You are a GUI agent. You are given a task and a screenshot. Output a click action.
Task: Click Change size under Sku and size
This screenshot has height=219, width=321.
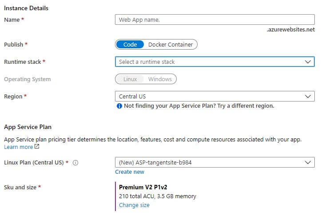pyautogui.click(x=134, y=205)
